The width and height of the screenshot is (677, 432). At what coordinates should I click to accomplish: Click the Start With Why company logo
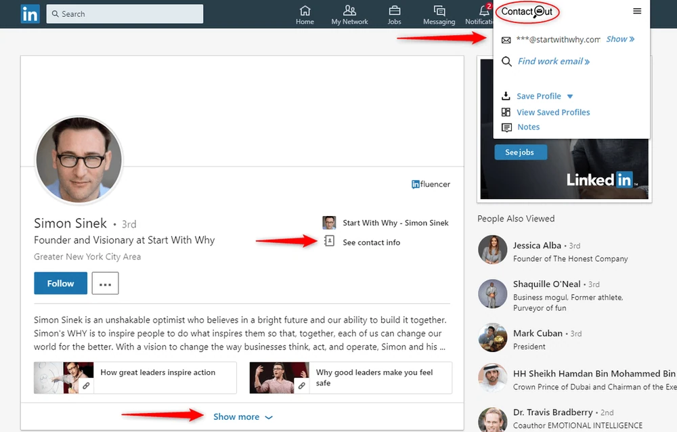[329, 223]
